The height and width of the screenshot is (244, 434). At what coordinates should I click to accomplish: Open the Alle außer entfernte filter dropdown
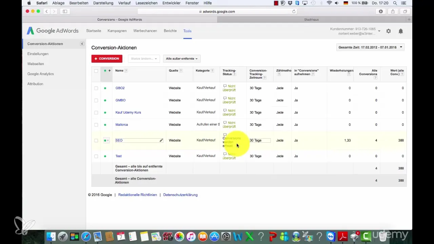182,59
